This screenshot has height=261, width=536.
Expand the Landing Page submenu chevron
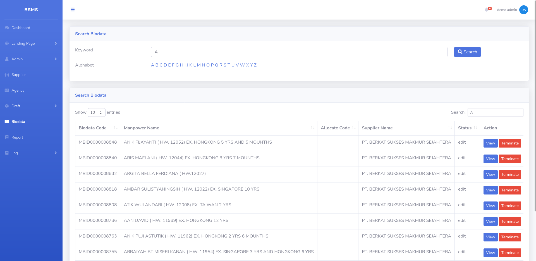click(x=56, y=43)
